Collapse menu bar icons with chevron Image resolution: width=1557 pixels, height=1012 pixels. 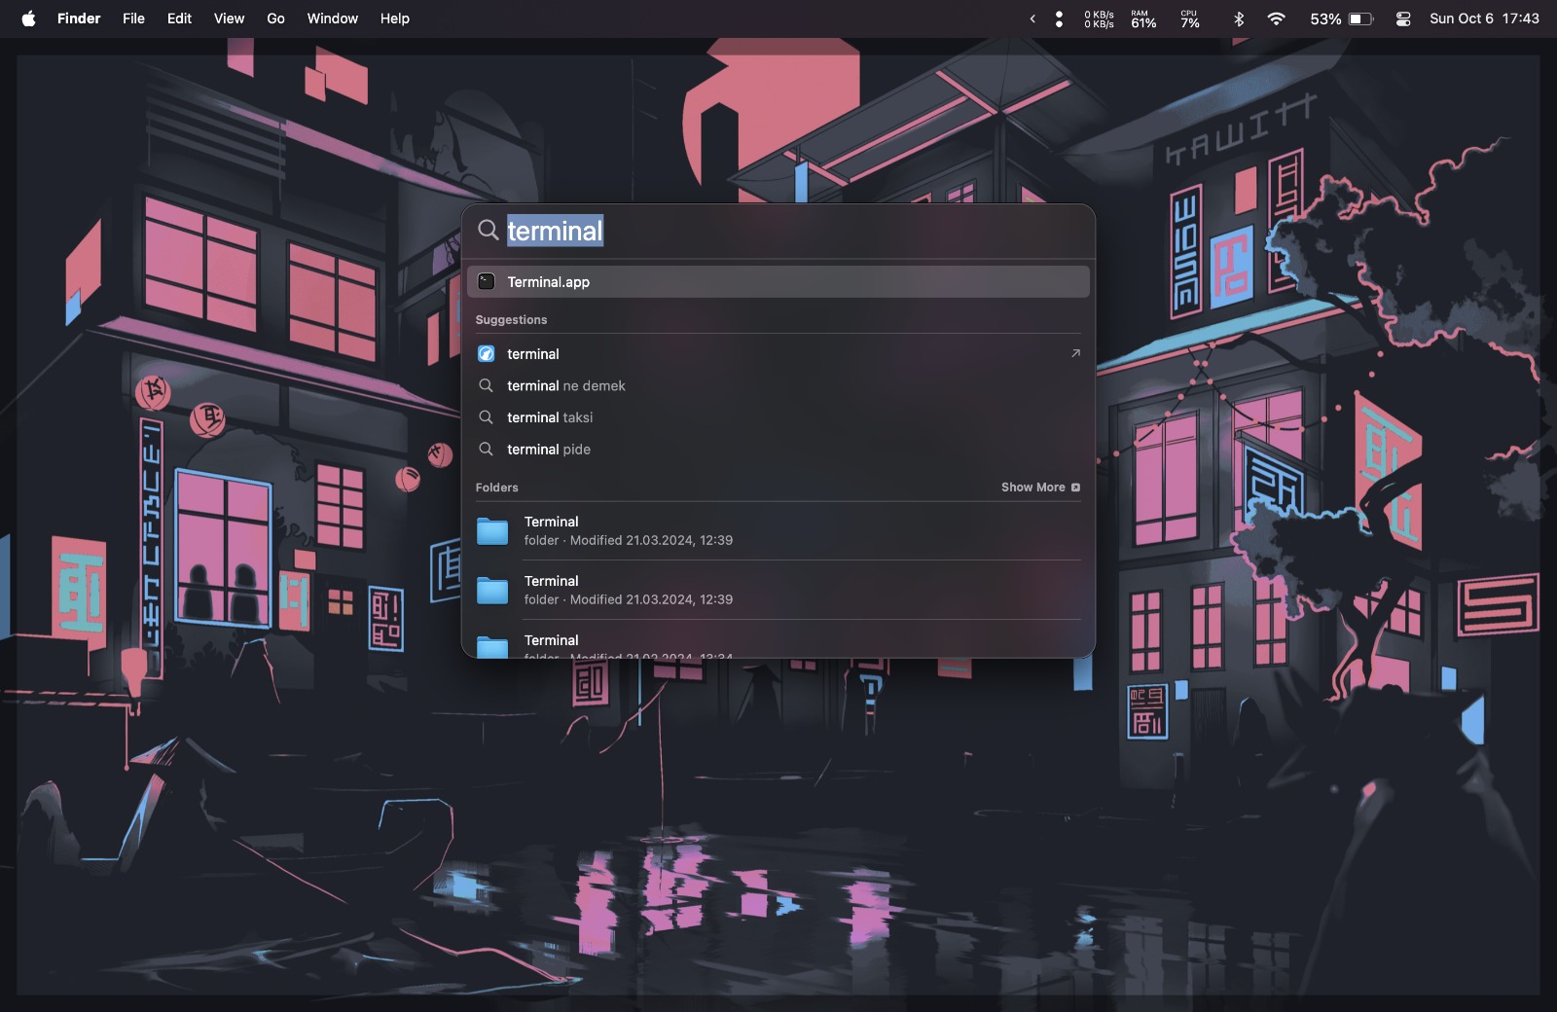click(x=1032, y=18)
